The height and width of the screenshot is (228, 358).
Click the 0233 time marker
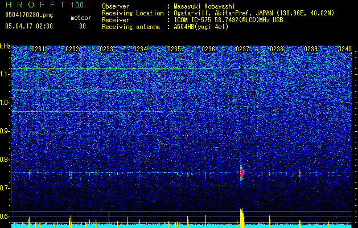click(106, 49)
